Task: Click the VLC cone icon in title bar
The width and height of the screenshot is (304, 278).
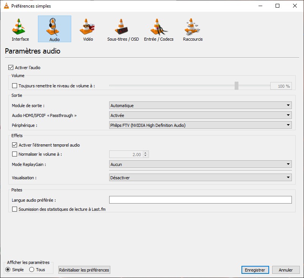Action: click(x=6, y=6)
